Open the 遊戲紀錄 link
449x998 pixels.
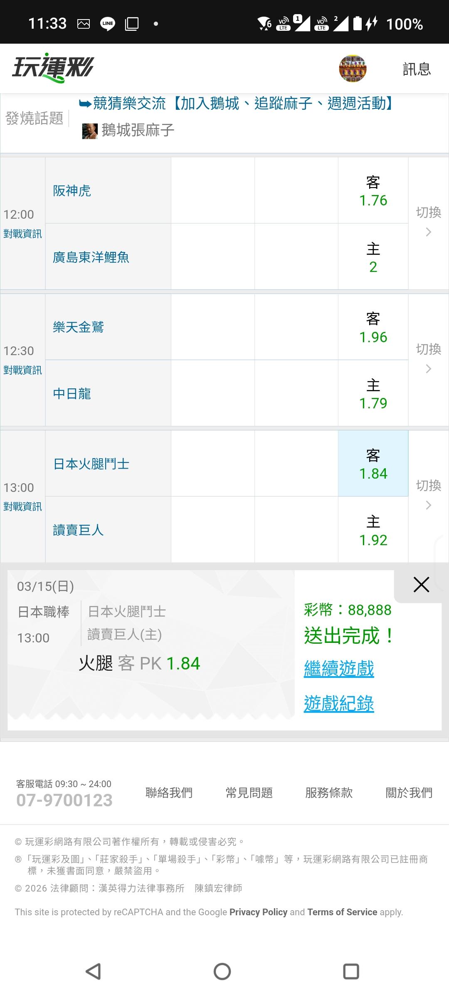(x=339, y=704)
